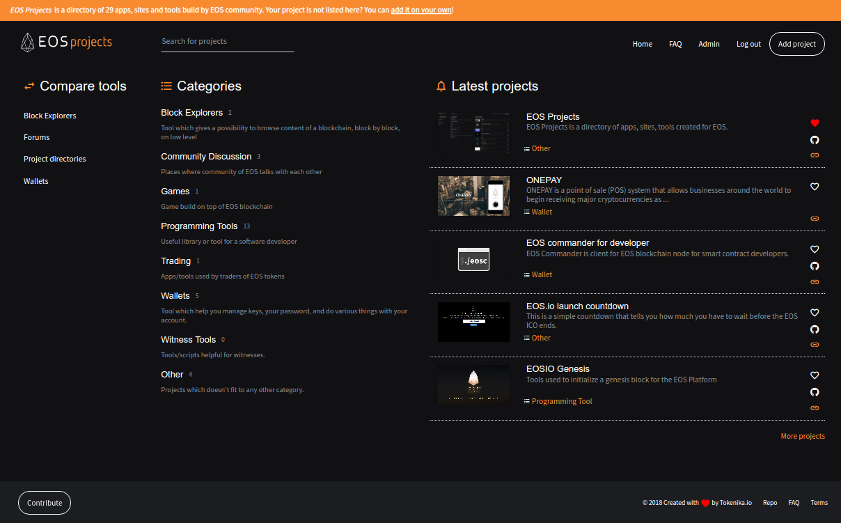Open link icon for EOS commander
This screenshot has width=841, height=523.
pos(815,282)
